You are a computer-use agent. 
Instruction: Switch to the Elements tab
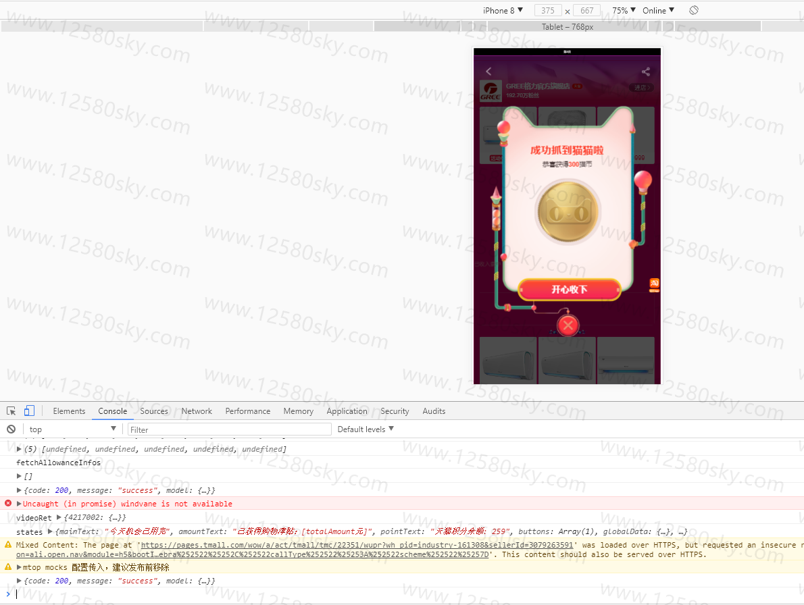pyautogui.click(x=69, y=411)
